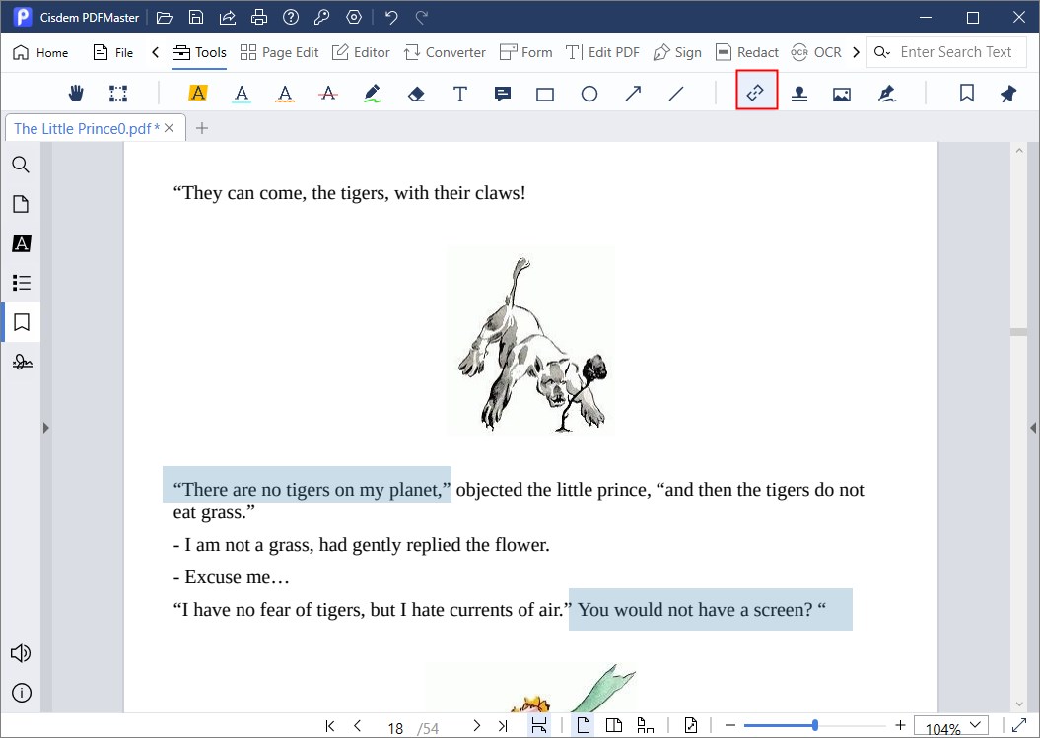Select the Highlight text tool
This screenshot has width=1040, height=738.
pos(198,93)
